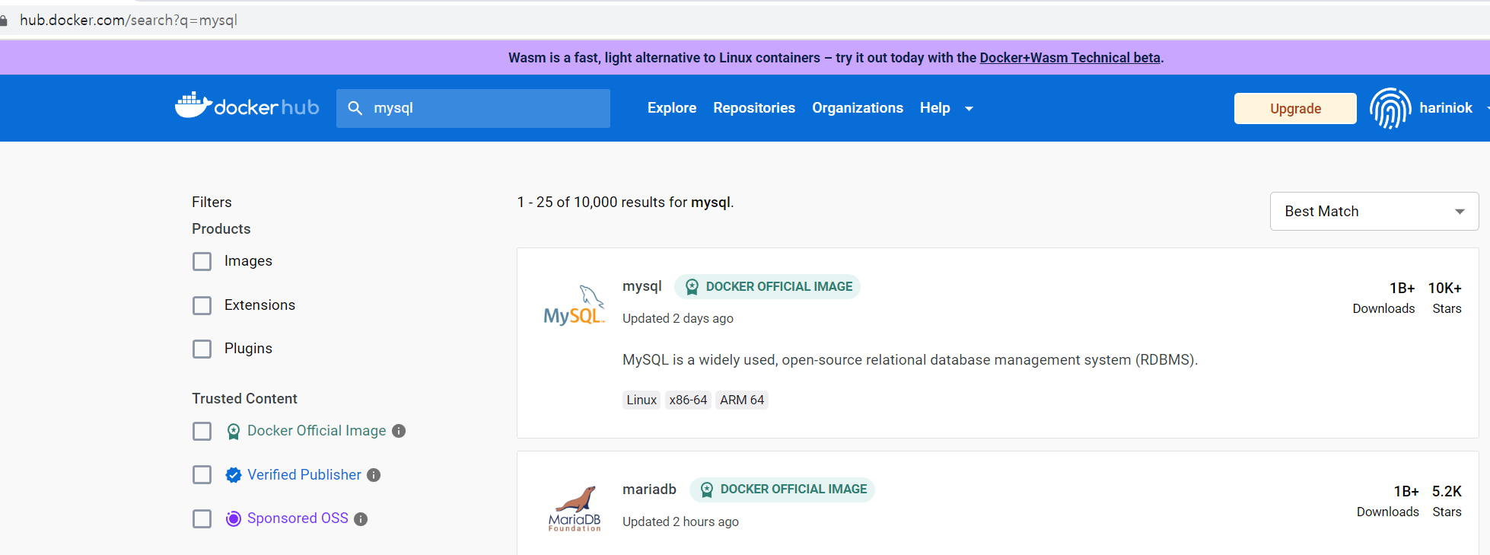Enable the Extensions filter checkbox
The width and height of the screenshot is (1490, 555).
pos(202,306)
